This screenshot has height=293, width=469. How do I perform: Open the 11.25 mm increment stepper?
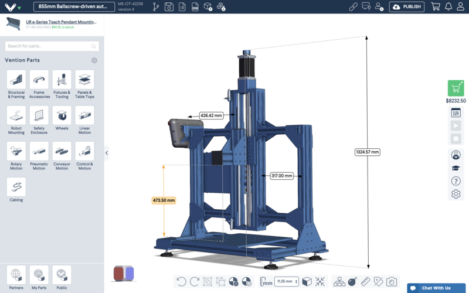287,281
